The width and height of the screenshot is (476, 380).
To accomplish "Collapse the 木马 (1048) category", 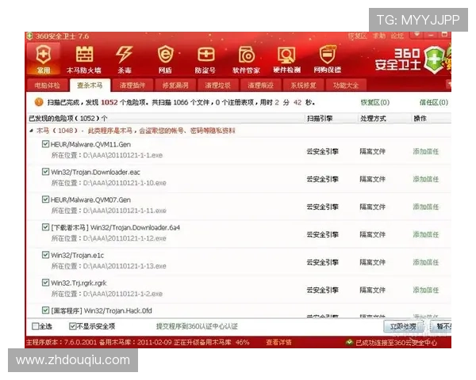I will [31, 131].
